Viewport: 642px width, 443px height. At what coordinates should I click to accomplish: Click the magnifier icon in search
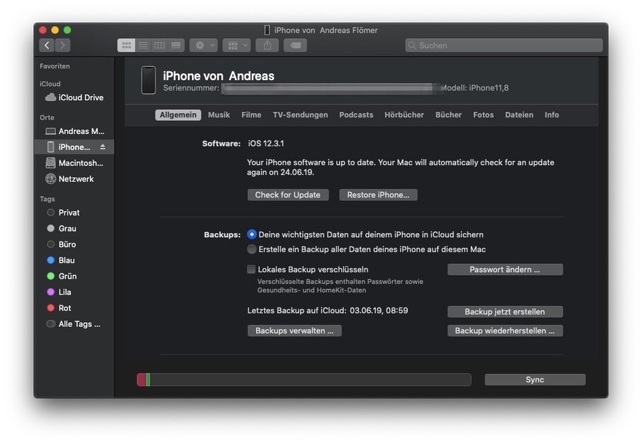412,45
